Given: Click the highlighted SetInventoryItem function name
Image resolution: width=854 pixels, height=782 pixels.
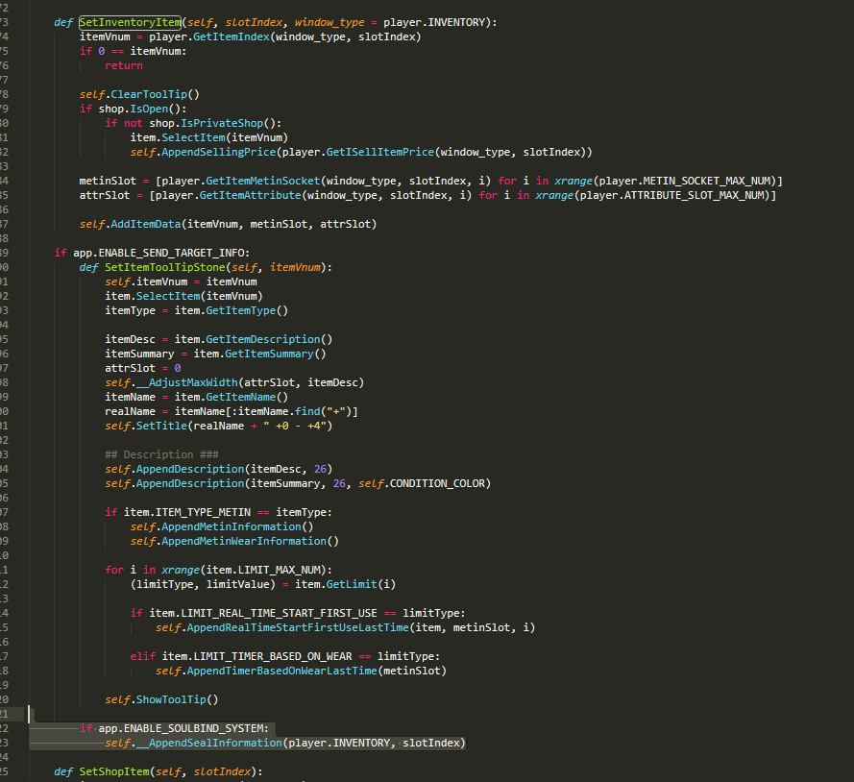Looking at the screenshot, I should coord(130,22).
